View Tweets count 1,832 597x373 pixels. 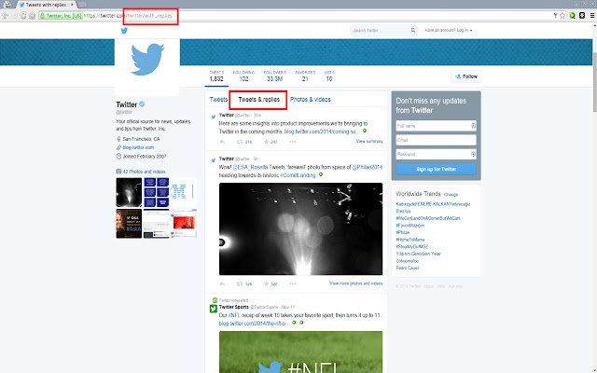[216, 76]
